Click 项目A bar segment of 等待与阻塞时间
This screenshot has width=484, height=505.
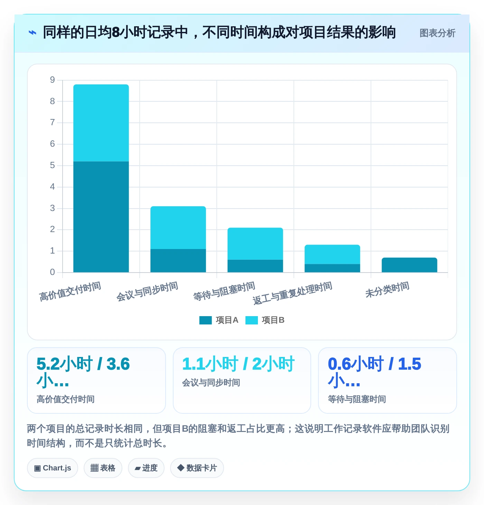255,266
